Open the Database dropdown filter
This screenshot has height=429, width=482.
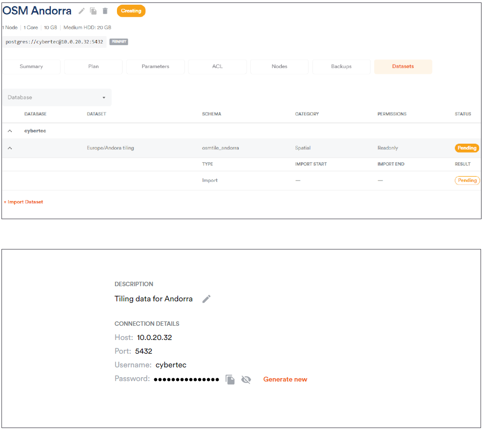coord(57,97)
